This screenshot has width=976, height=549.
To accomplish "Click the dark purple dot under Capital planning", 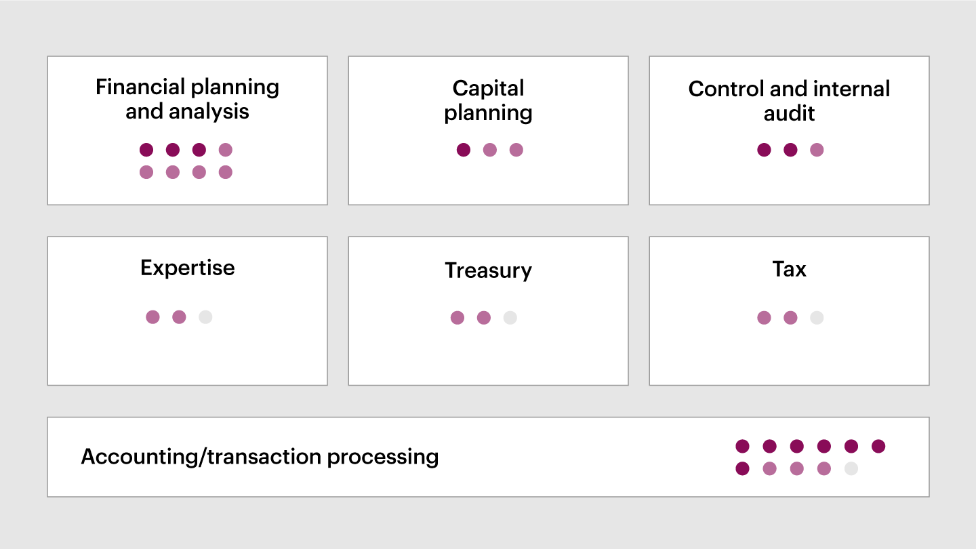I will 464,150.
